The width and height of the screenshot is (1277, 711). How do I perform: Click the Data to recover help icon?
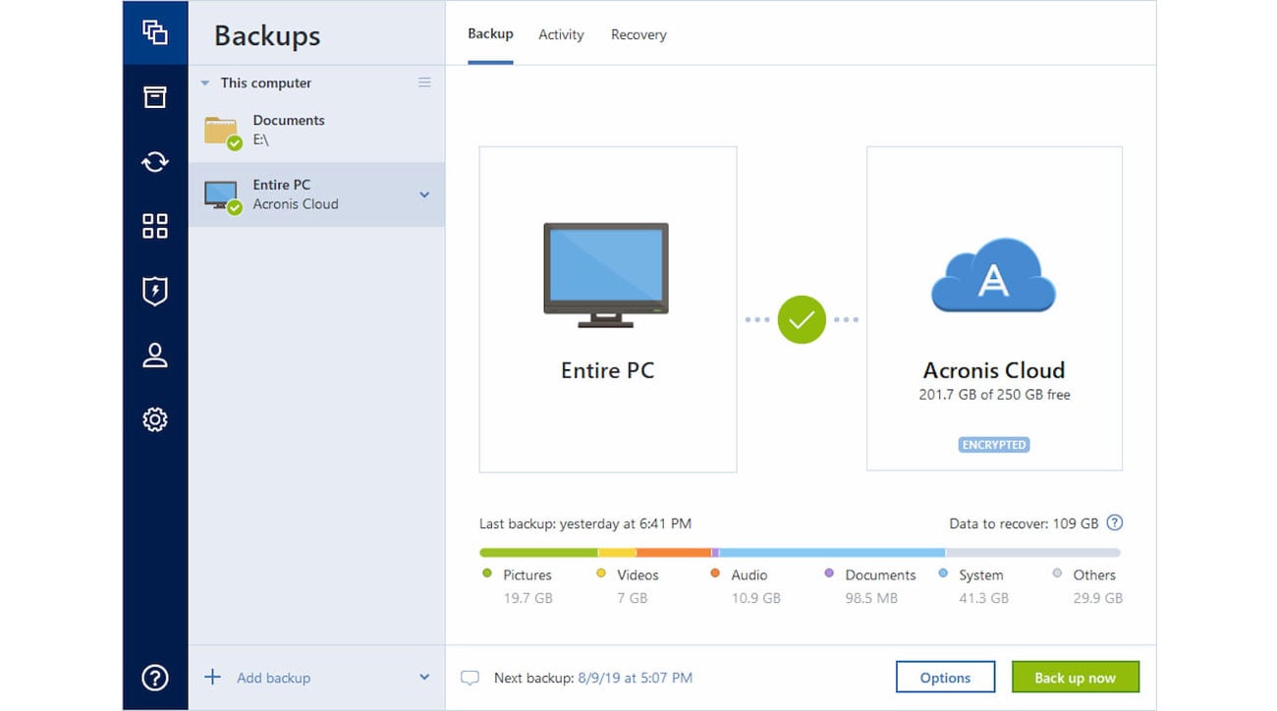click(1114, 523)
